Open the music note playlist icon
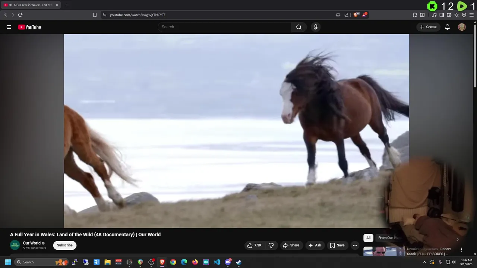Screen dimensions: 477x268 coord(434,15)
